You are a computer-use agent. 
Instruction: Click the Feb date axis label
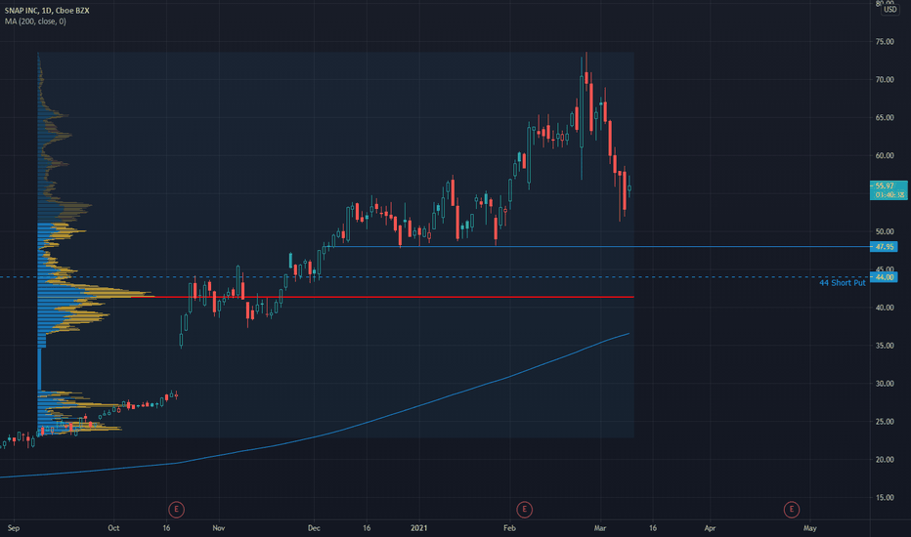[509, 528]
